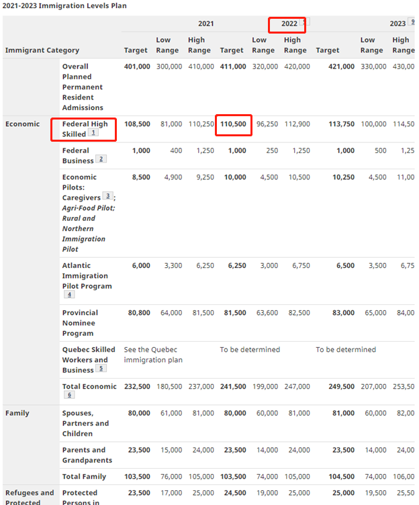
Task: Click the Federal High Skilled row label
Action: (85, 129)
